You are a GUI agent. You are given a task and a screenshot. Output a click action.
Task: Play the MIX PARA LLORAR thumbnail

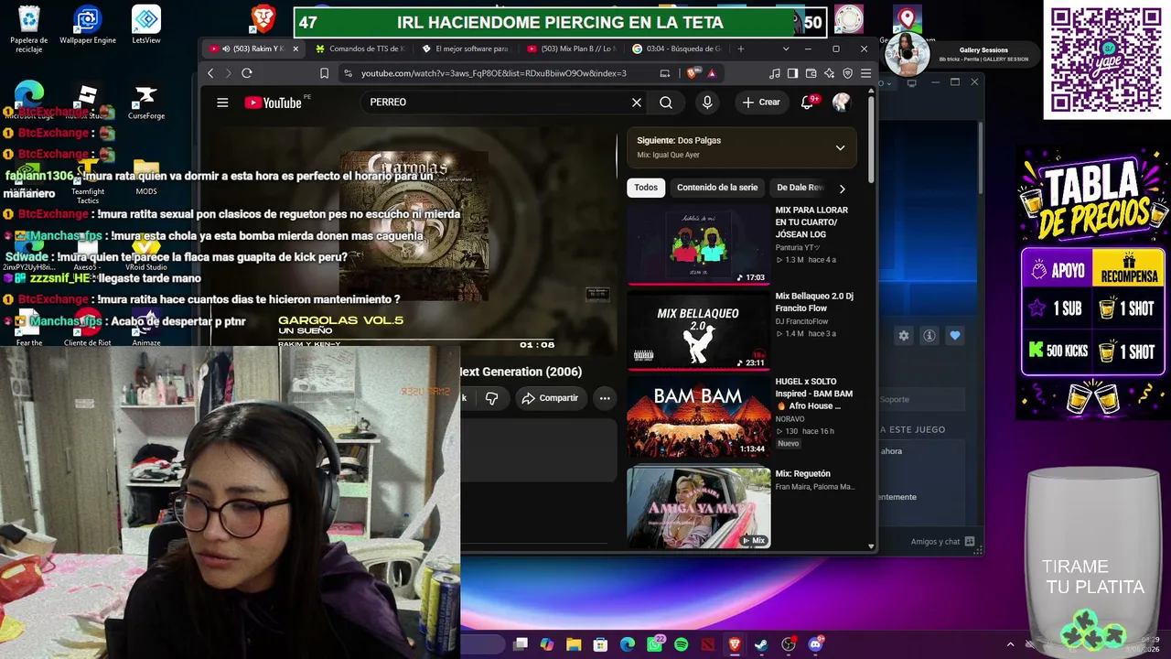[699, 243]
